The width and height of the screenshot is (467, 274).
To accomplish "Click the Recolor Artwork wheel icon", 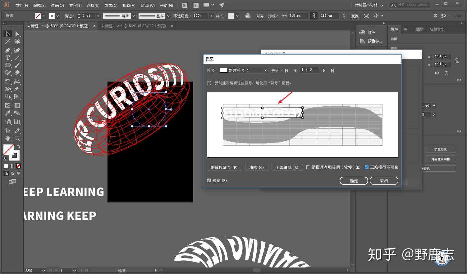I will (x=248, y=16).
